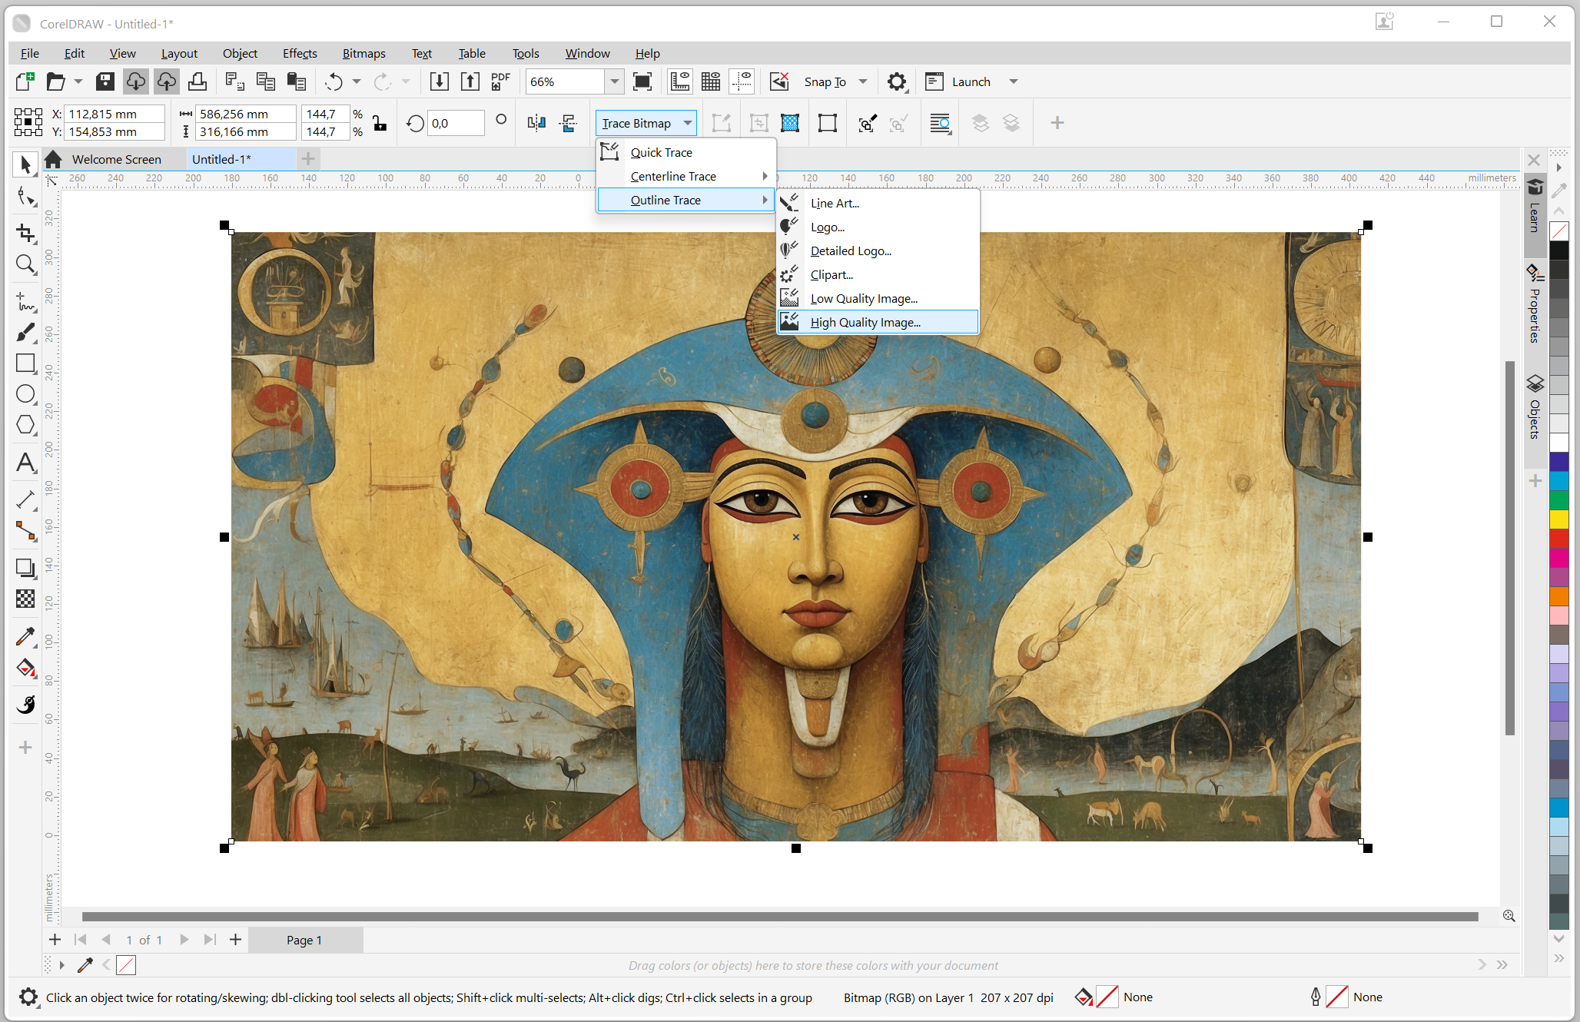Switch to the Welcome Screen tab
This screenshot has width=1580, height=1022.
116,159
